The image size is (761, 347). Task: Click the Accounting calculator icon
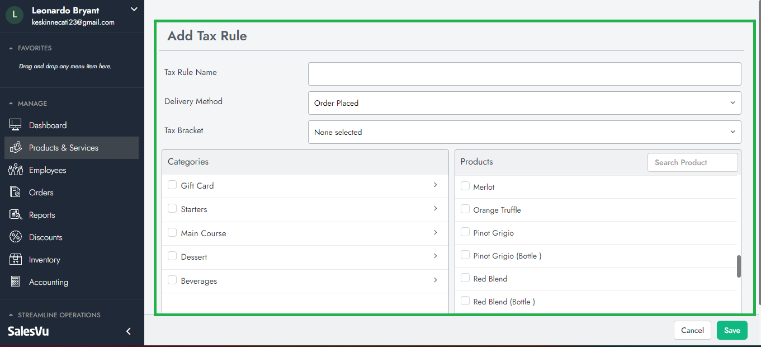point(16,282)
